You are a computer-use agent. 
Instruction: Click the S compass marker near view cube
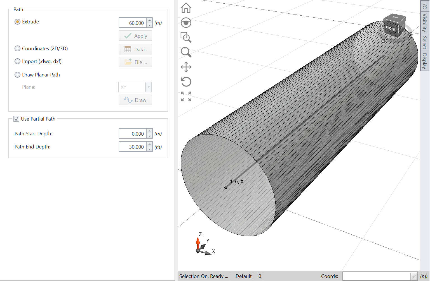tap(384, 41)
